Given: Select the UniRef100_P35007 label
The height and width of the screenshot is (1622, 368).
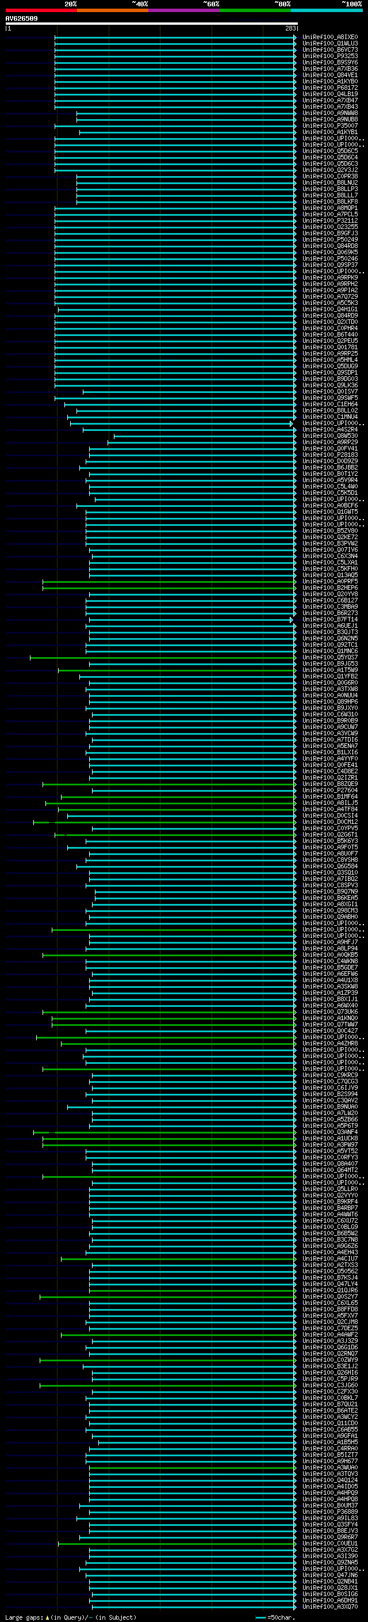Looking at the screenshot, I should pos(330,126).
